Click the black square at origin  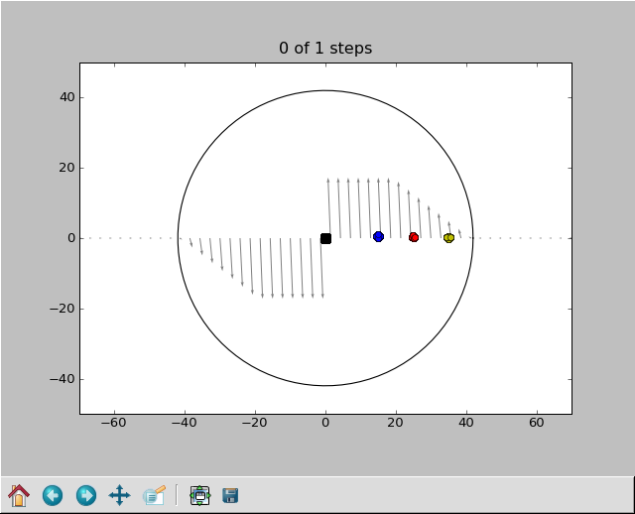coord(325,238)
